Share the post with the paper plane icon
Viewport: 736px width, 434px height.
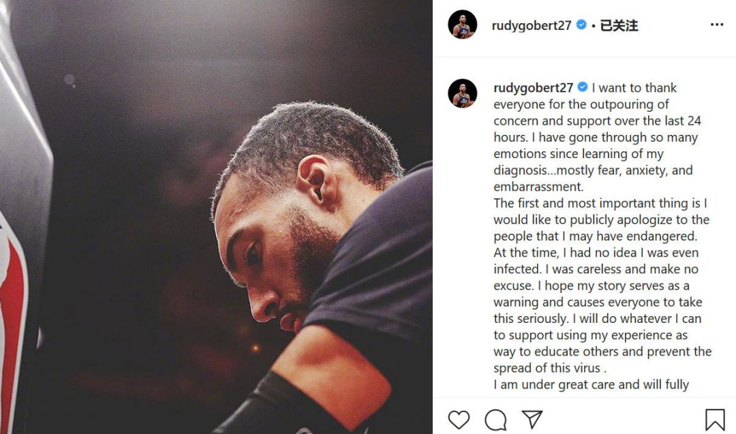tap(532, 419)
